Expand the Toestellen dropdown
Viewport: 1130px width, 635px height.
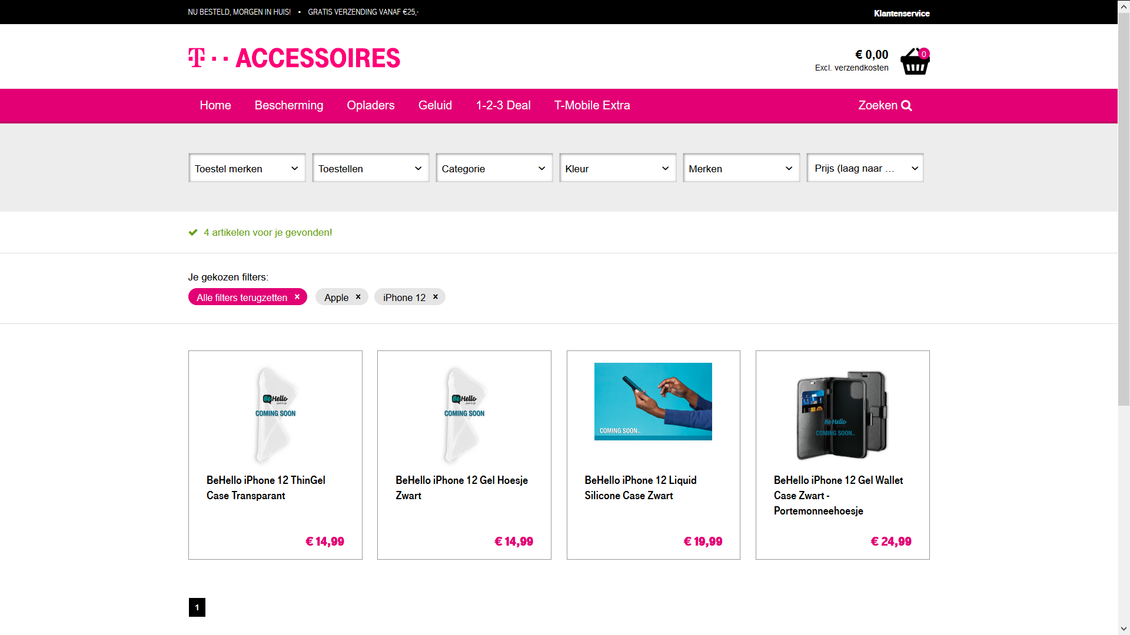[370, 168]
